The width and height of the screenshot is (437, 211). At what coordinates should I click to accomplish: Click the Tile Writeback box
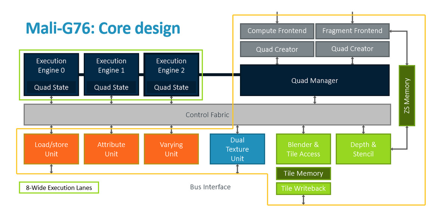pos(303,189)
